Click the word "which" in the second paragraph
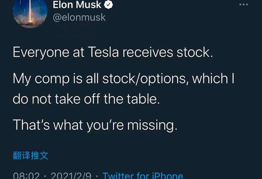This screenshot has height=179, width=262. pyautogui.click(x=210, y=78)
